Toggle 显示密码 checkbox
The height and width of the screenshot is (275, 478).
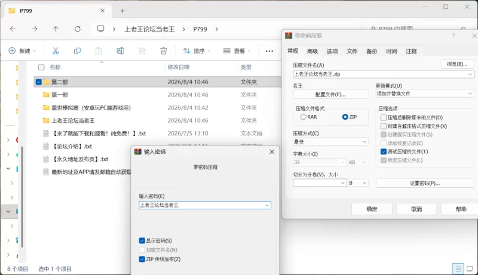tap(142, 240)
